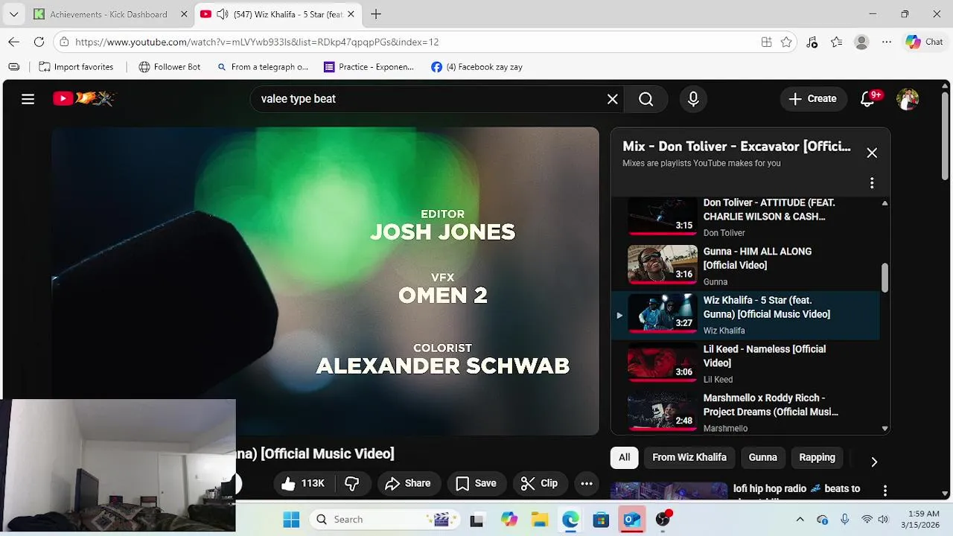
Task: Open tab actions menu dropdown
Action: [15, 14]
